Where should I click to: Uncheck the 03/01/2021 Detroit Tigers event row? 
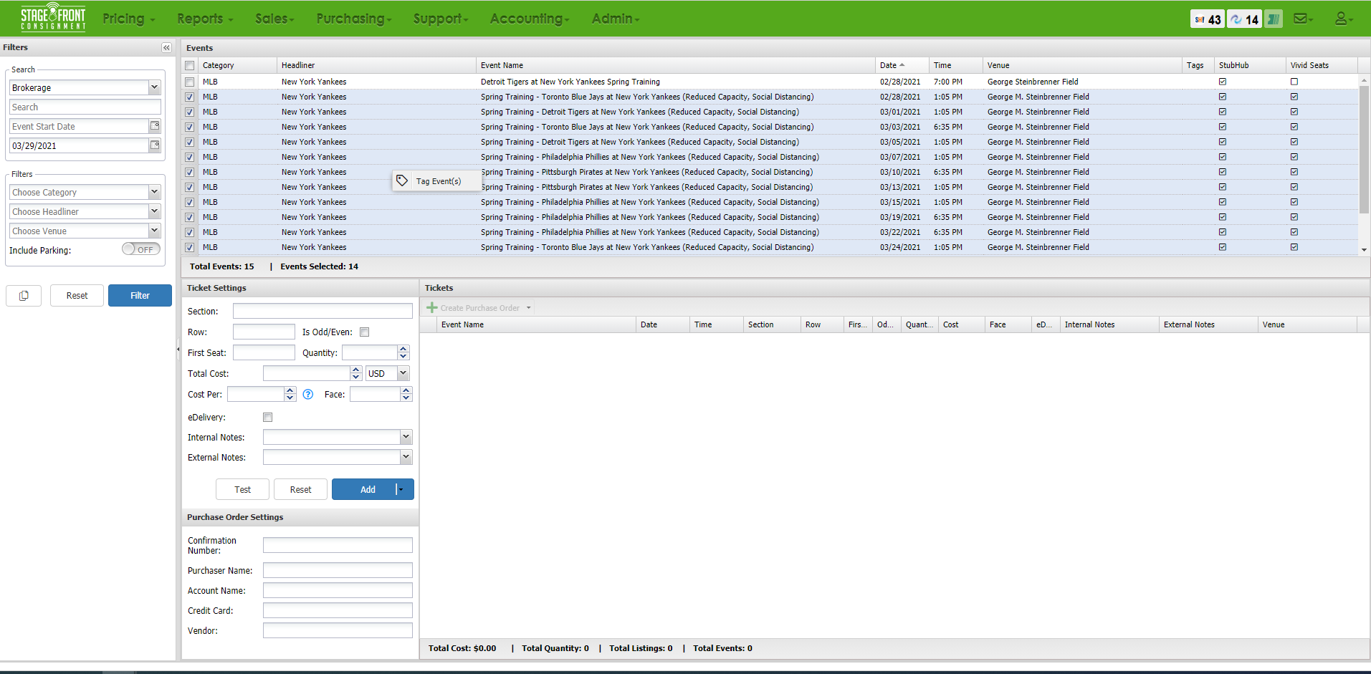point(190,112)
